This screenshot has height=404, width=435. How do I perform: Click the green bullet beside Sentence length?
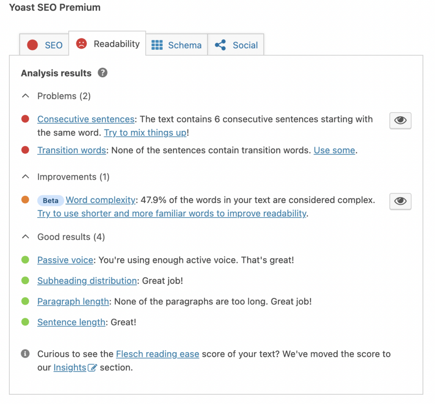pos(25,322)
